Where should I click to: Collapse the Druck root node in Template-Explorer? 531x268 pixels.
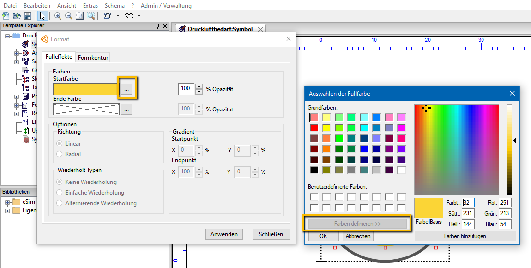8,36
